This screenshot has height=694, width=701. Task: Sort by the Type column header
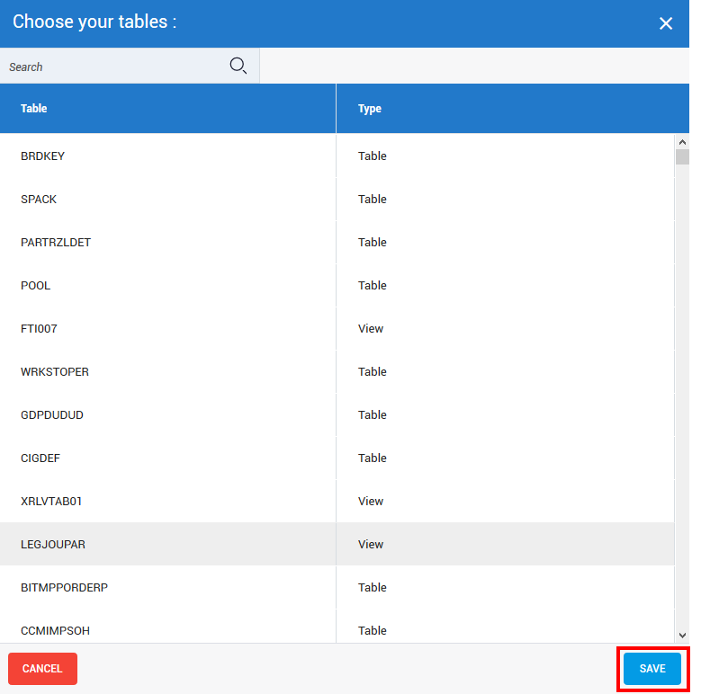click(370, 109)
